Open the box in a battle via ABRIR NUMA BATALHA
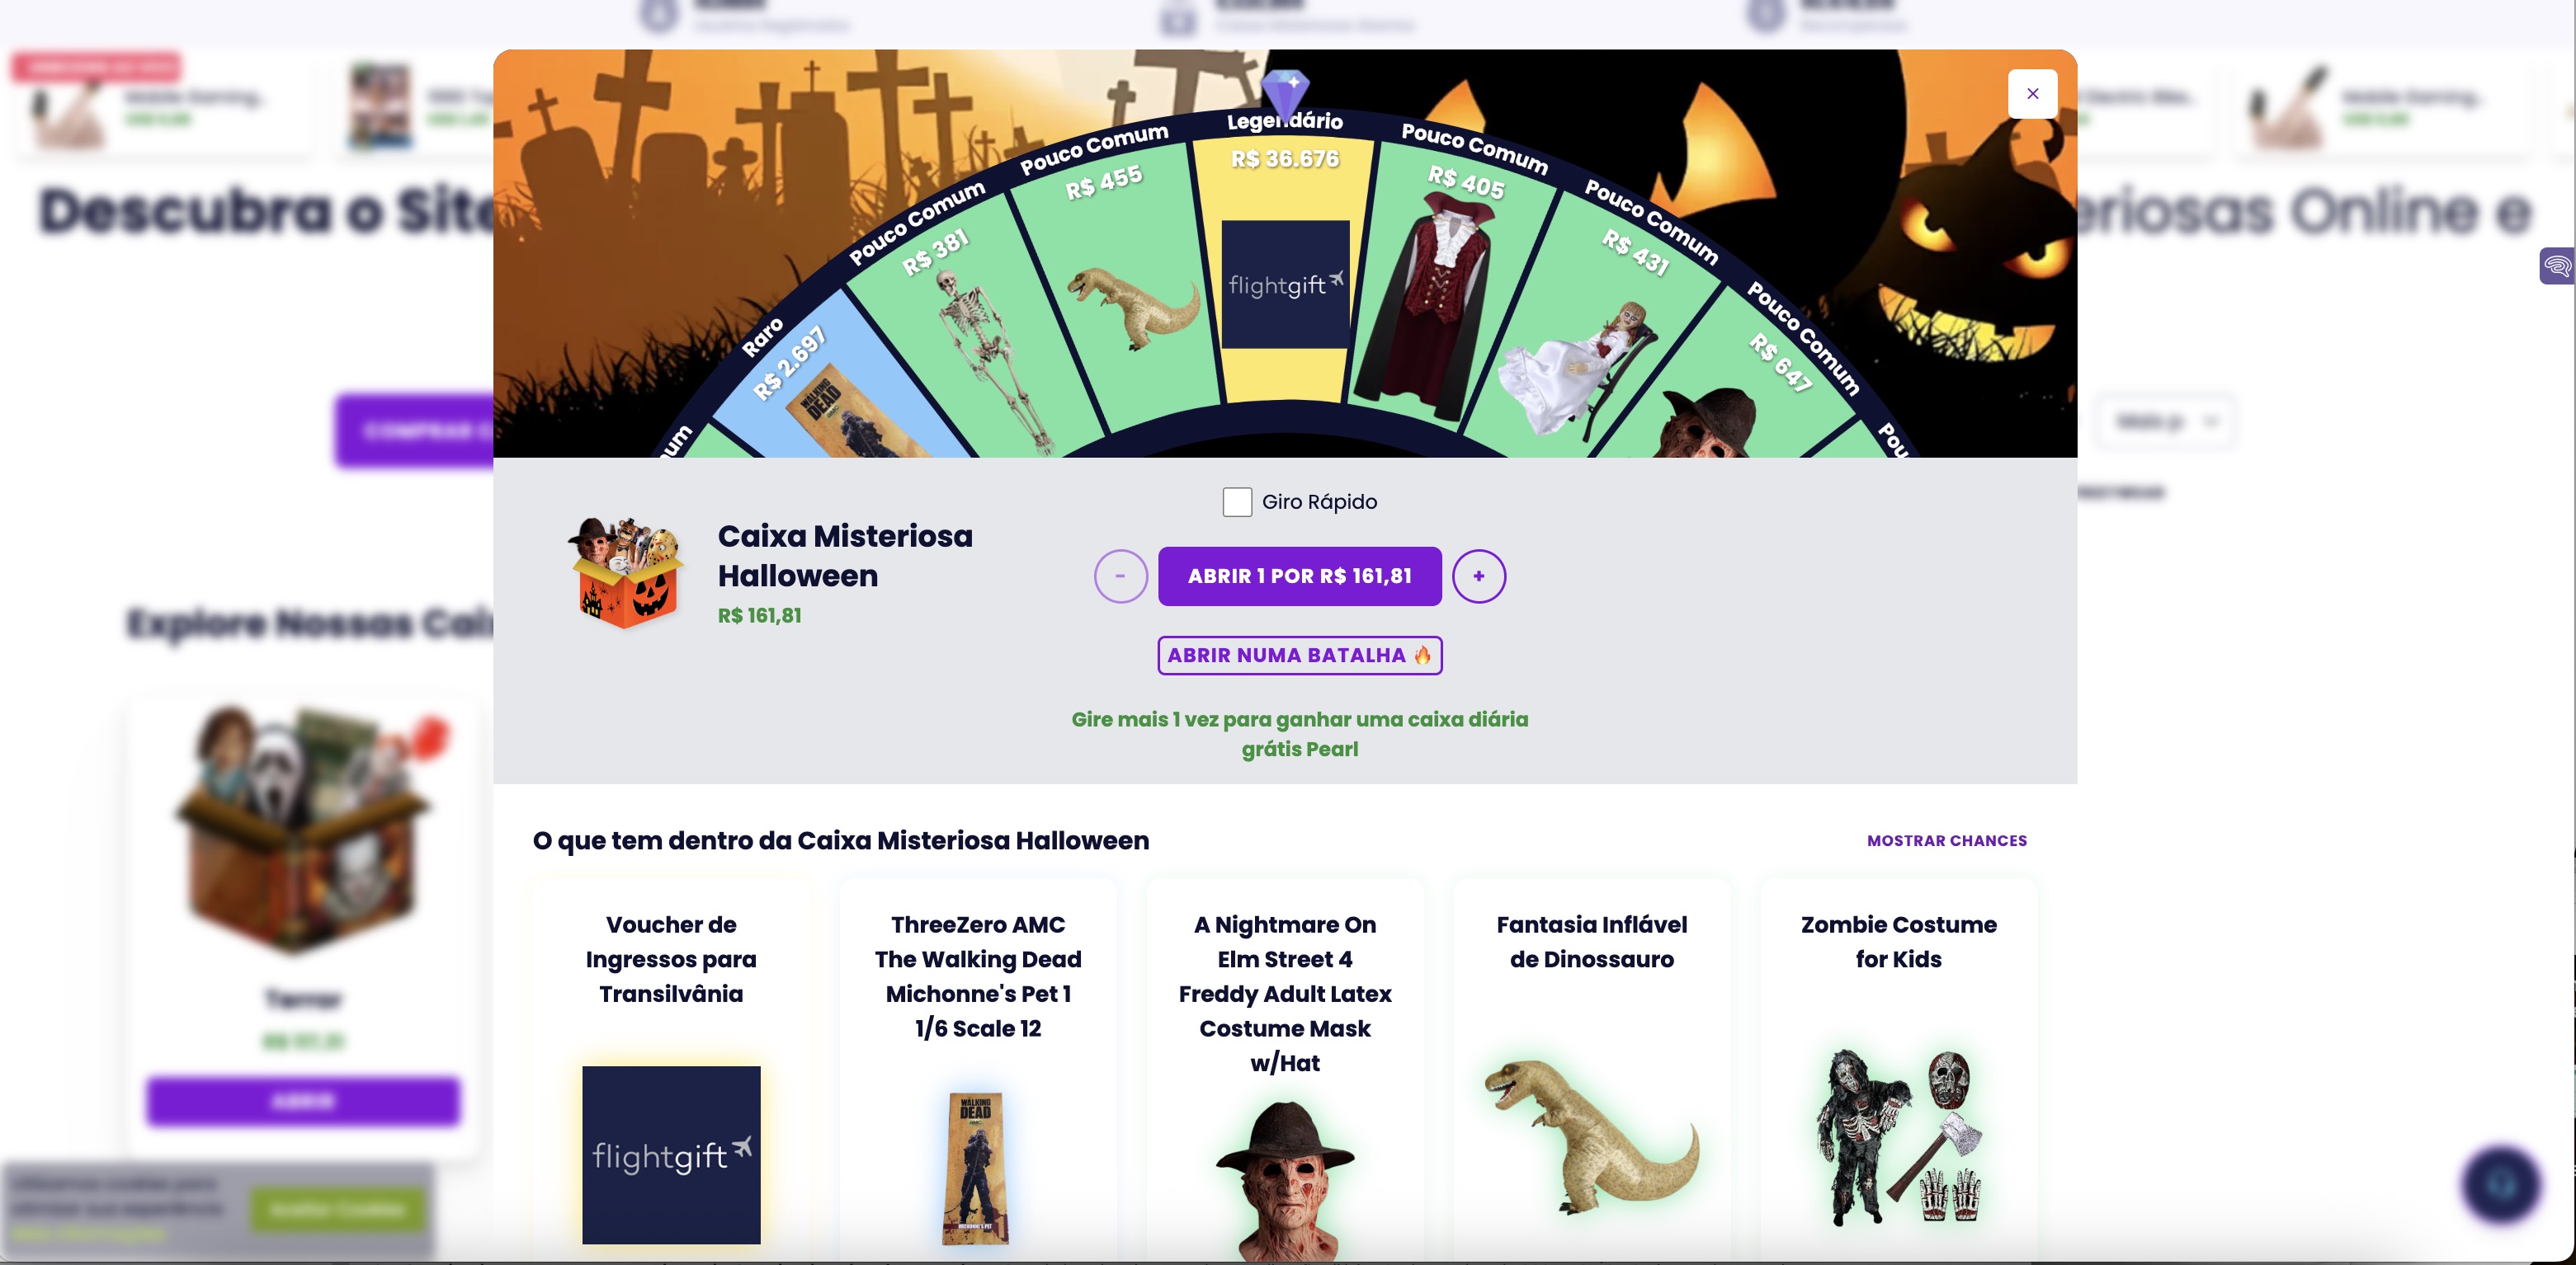The width and height of the screenshot is (2576, 1265). pos(1299,655)
